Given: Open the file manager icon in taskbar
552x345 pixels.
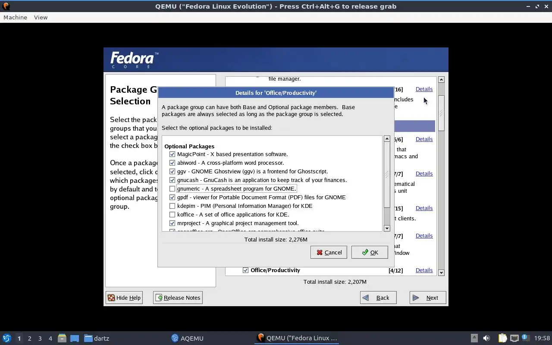Looking at the screenshot, I should click(62, 338).
